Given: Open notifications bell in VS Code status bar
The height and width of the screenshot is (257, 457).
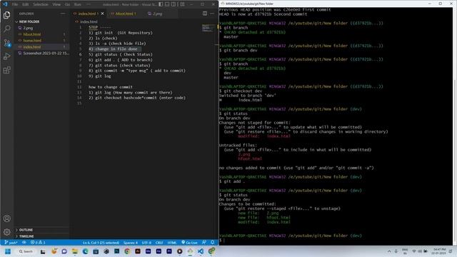Looking at the screenshot, I should tap(213, 243).
